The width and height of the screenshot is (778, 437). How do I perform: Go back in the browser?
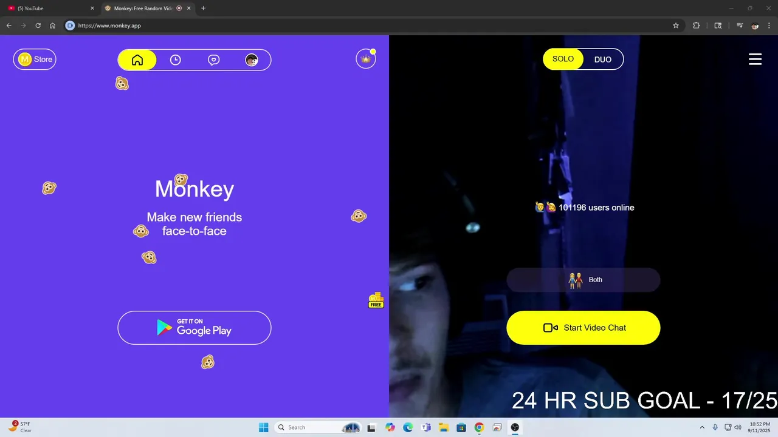(x=9, y=25)
